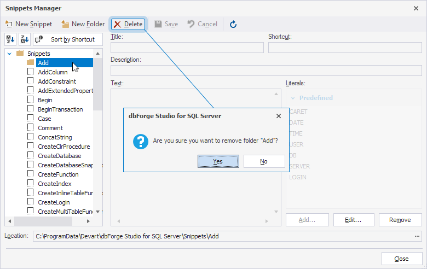The height and width of the screenshot is (269, 427).
Task: Click the New Snippet toolbar button
Action: 28,24
